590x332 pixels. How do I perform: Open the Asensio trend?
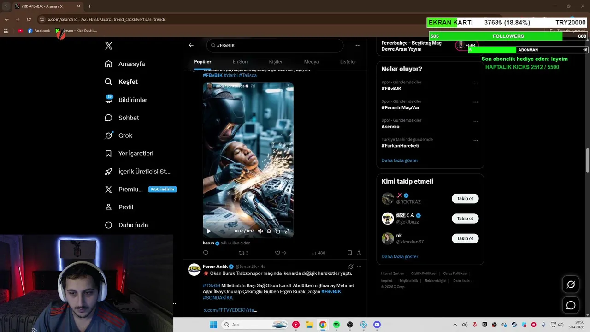[x=390, y=126]
